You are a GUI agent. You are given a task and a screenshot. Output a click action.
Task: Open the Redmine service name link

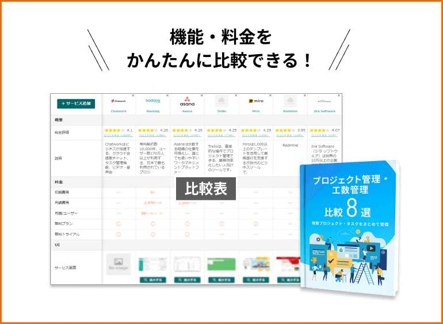[x=290, y=110]
